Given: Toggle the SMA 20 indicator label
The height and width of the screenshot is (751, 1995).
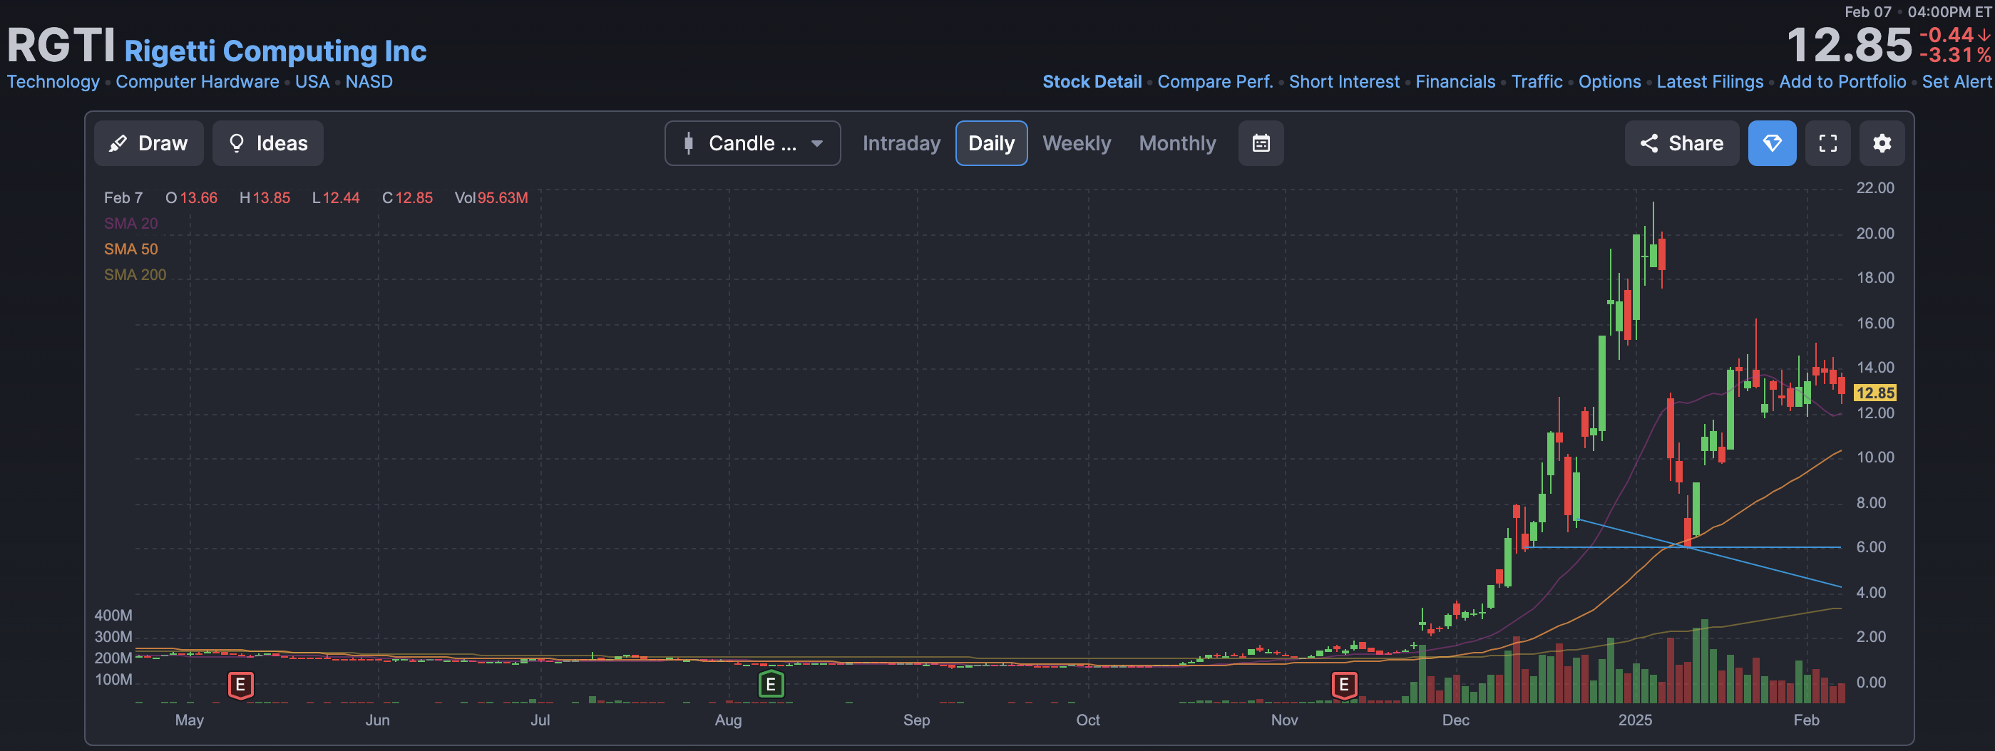Looking at the screenshot, I should click(x=131, y=223).
